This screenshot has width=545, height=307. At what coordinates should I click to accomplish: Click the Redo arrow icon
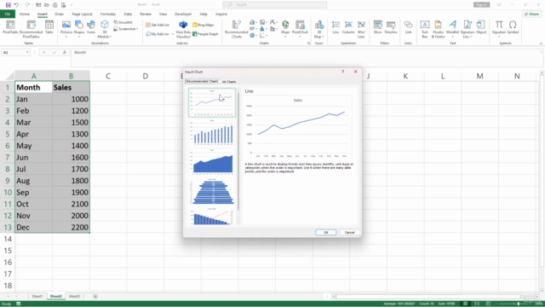tap(27, 5)
